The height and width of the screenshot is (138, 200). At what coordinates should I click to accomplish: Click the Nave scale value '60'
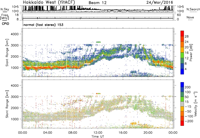[179, 15]
